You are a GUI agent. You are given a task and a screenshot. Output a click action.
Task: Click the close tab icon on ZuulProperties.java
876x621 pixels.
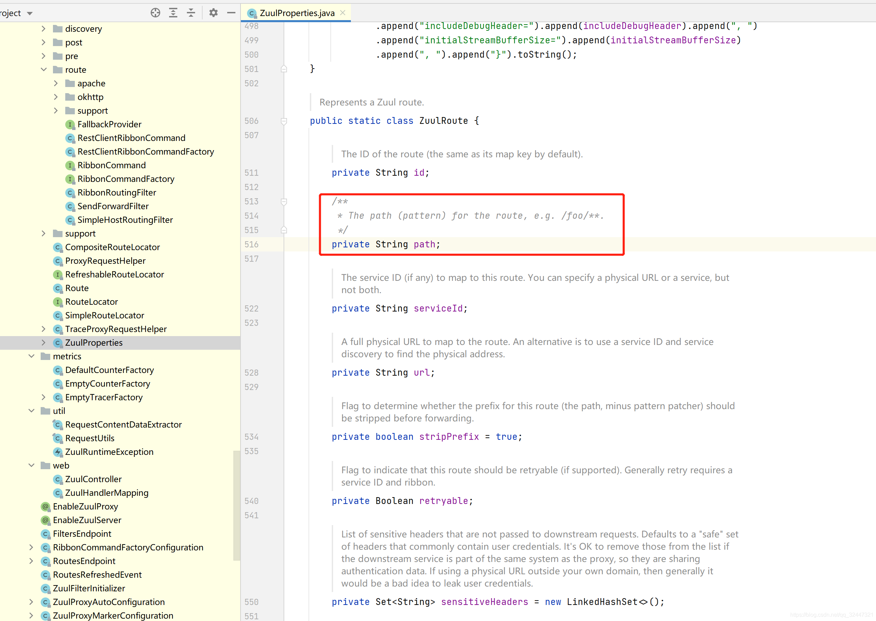pyautogui.click(x=343, y=13)
